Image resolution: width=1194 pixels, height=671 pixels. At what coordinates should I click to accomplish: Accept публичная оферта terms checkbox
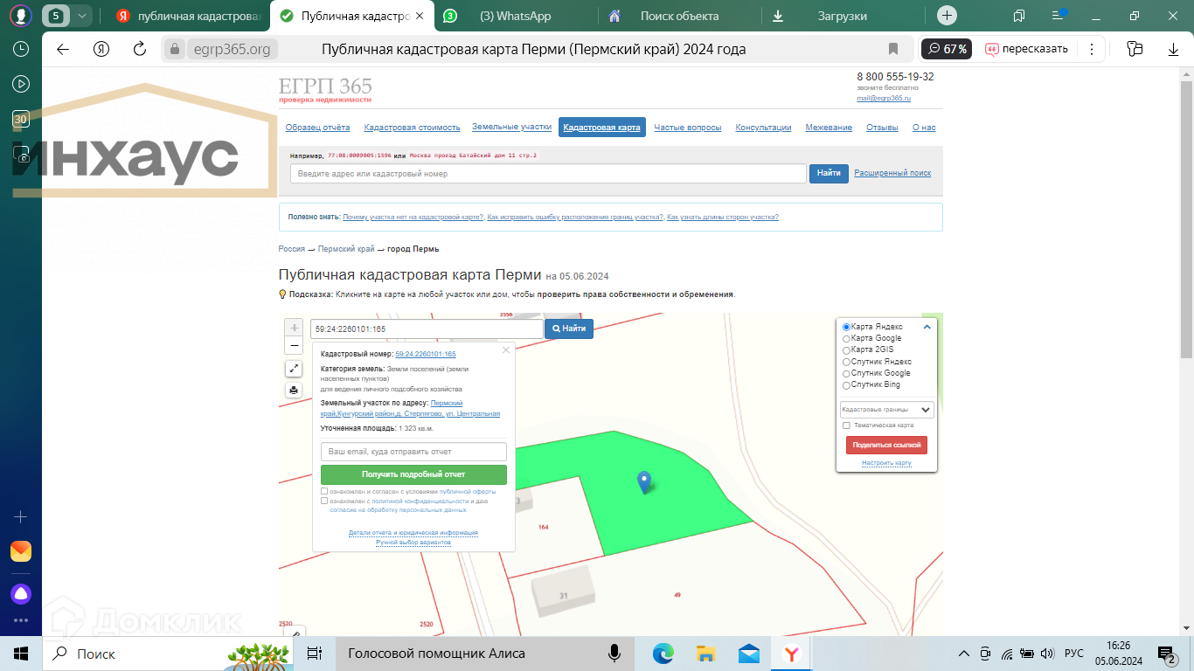324,491
